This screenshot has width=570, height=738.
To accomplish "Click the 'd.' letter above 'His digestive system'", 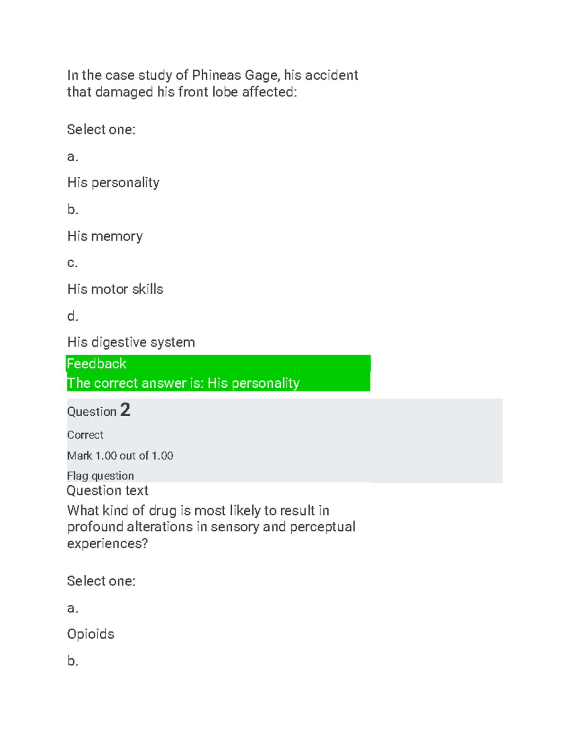I will point(72,316).
